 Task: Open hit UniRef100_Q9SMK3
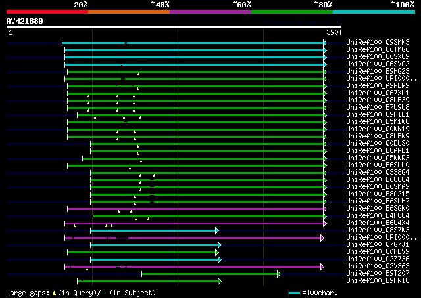point(378,42)
